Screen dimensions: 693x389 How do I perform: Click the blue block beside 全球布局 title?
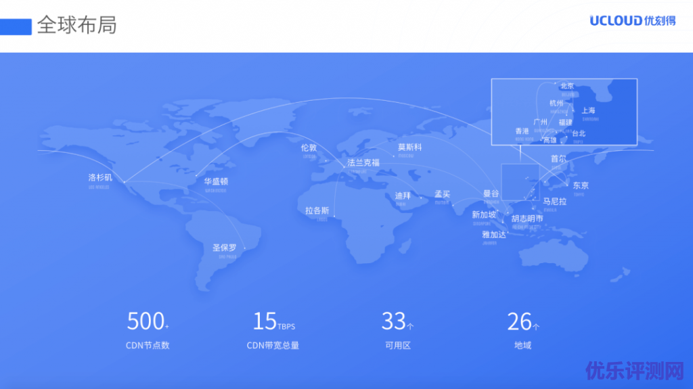16,26
